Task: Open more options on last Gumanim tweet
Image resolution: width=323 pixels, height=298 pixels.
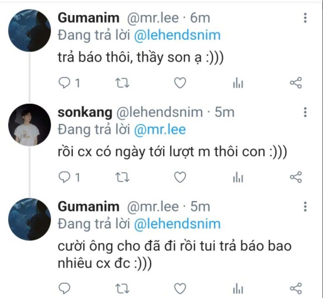Action: [x=305, y=207]
